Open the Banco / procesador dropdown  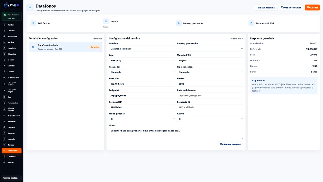point(210,49)
